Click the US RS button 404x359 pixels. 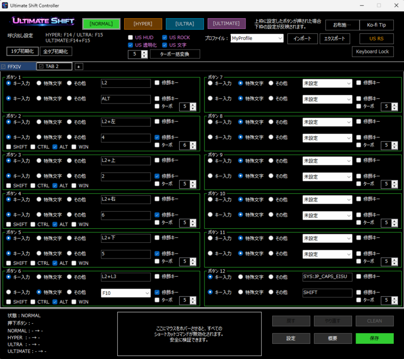pos(376,39)
